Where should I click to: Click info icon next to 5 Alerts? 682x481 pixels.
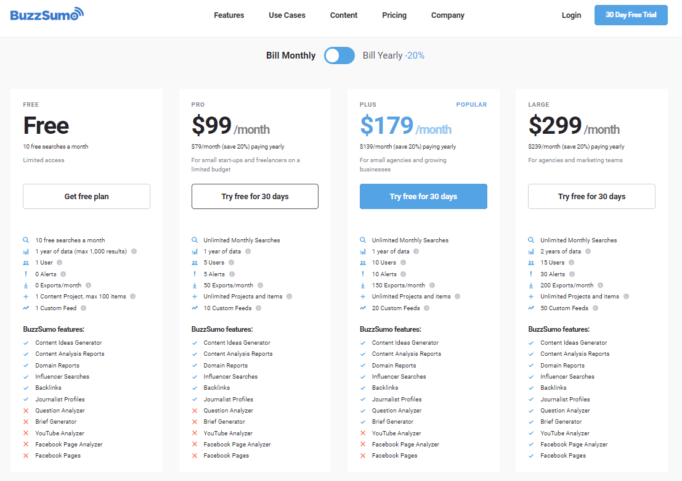click(x=232, y=274)
